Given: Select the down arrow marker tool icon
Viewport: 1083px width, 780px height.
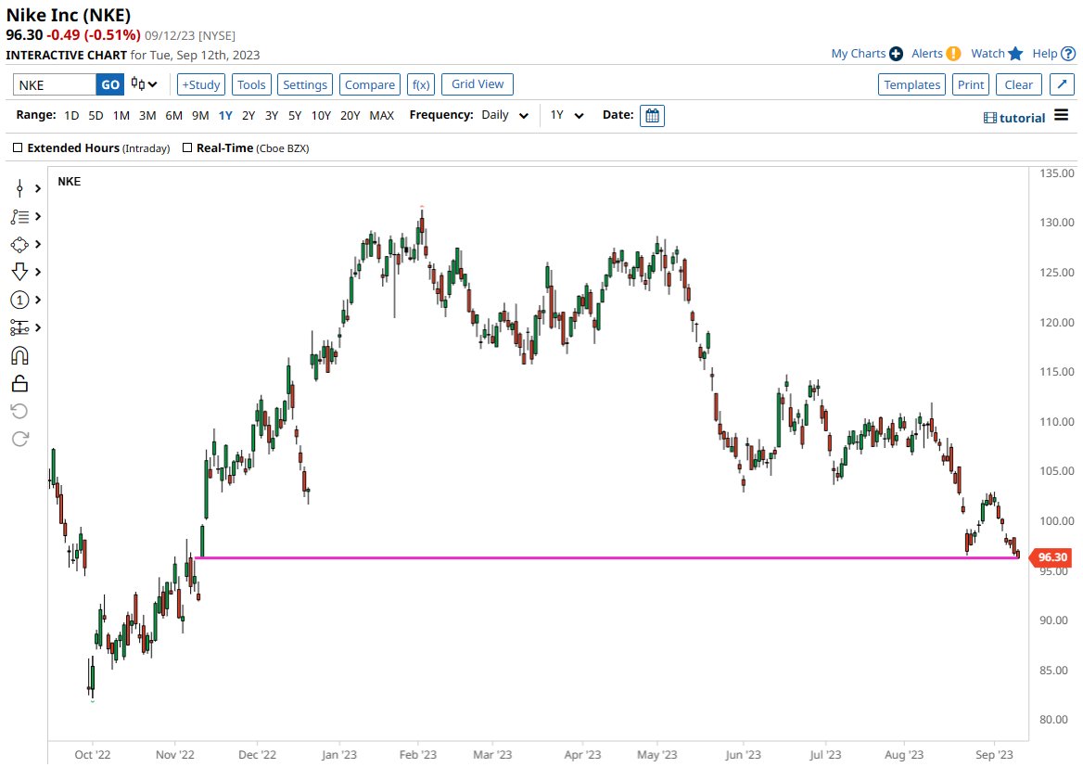Looking at the screenshot, I should tap(19, 272).
